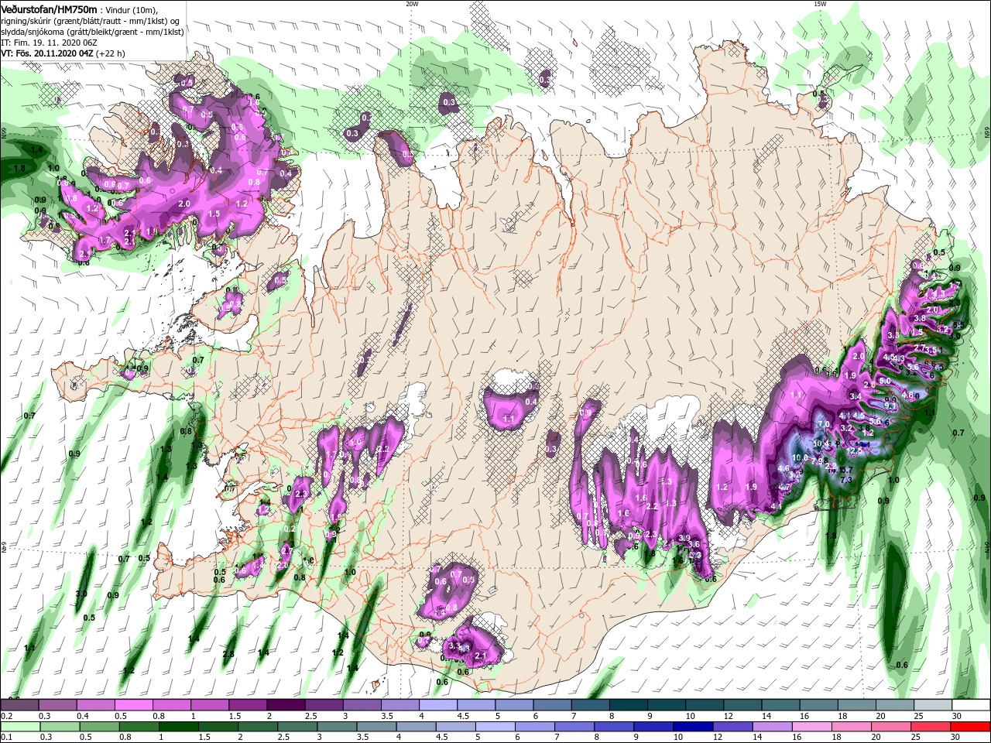The height and width of the screenshot is (743, 991).
Task: Click the pale grey snow-scale swatch between 25 and 30
Action: (x=933, y=704)
